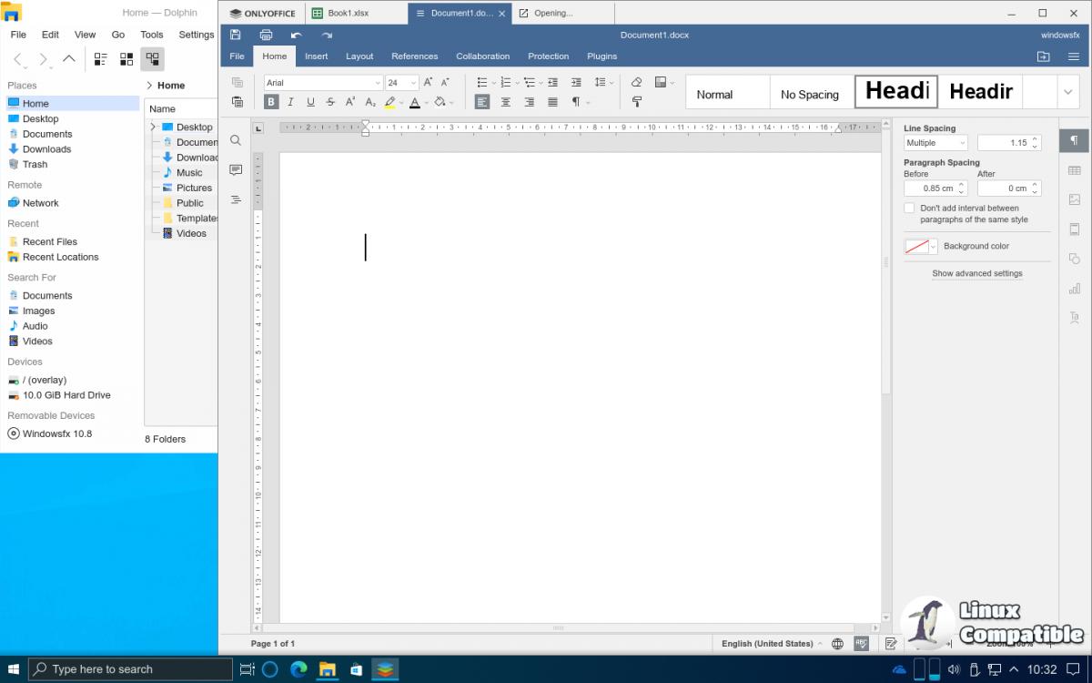Center-align the paragraph text
1092x683 pixels.
[506, 102]
